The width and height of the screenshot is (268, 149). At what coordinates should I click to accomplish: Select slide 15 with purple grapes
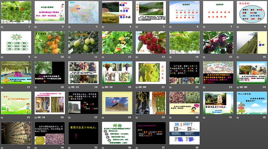click(x=218, y=43)
